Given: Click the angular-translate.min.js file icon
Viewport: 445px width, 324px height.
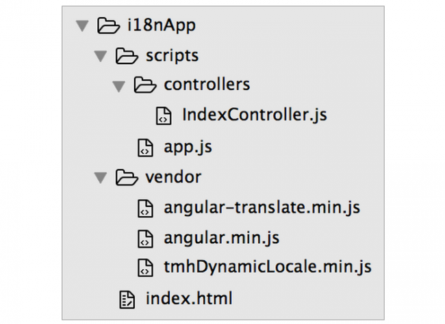Looking at the screenshot, I should point(145,208).
